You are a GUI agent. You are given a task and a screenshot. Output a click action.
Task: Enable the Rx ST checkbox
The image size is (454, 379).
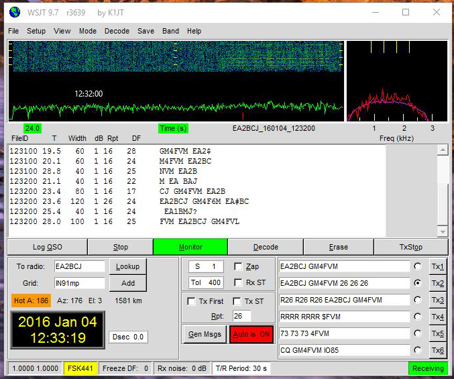pyautogui.click(x=238, y=282)
